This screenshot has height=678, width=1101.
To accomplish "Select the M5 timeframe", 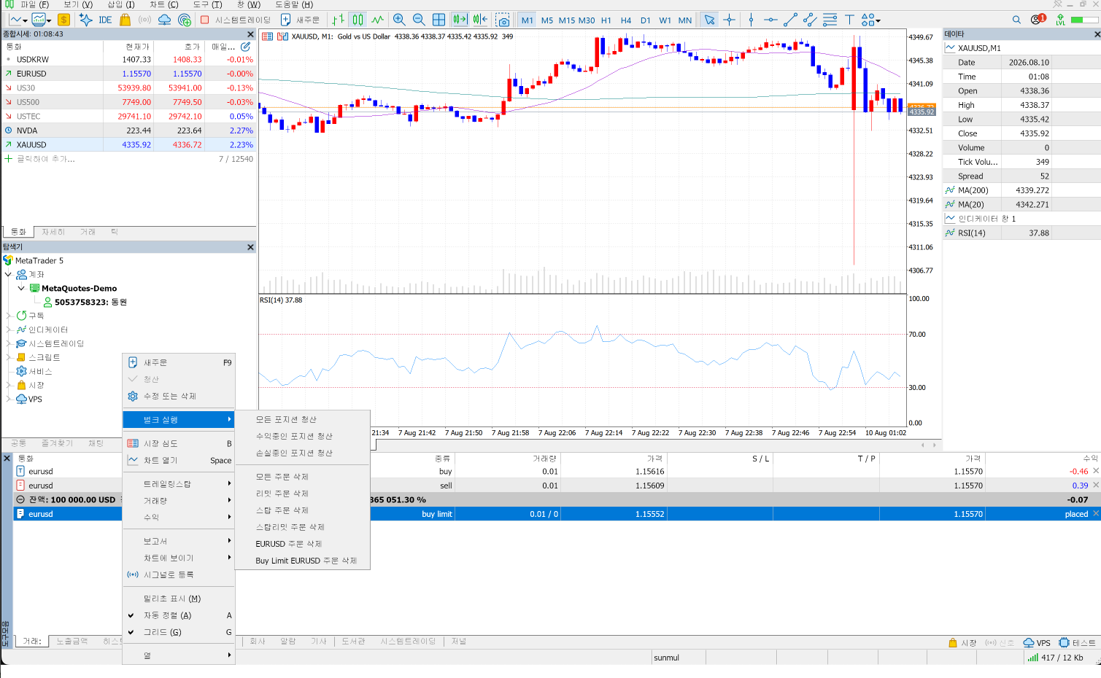I will click(547, 20).
